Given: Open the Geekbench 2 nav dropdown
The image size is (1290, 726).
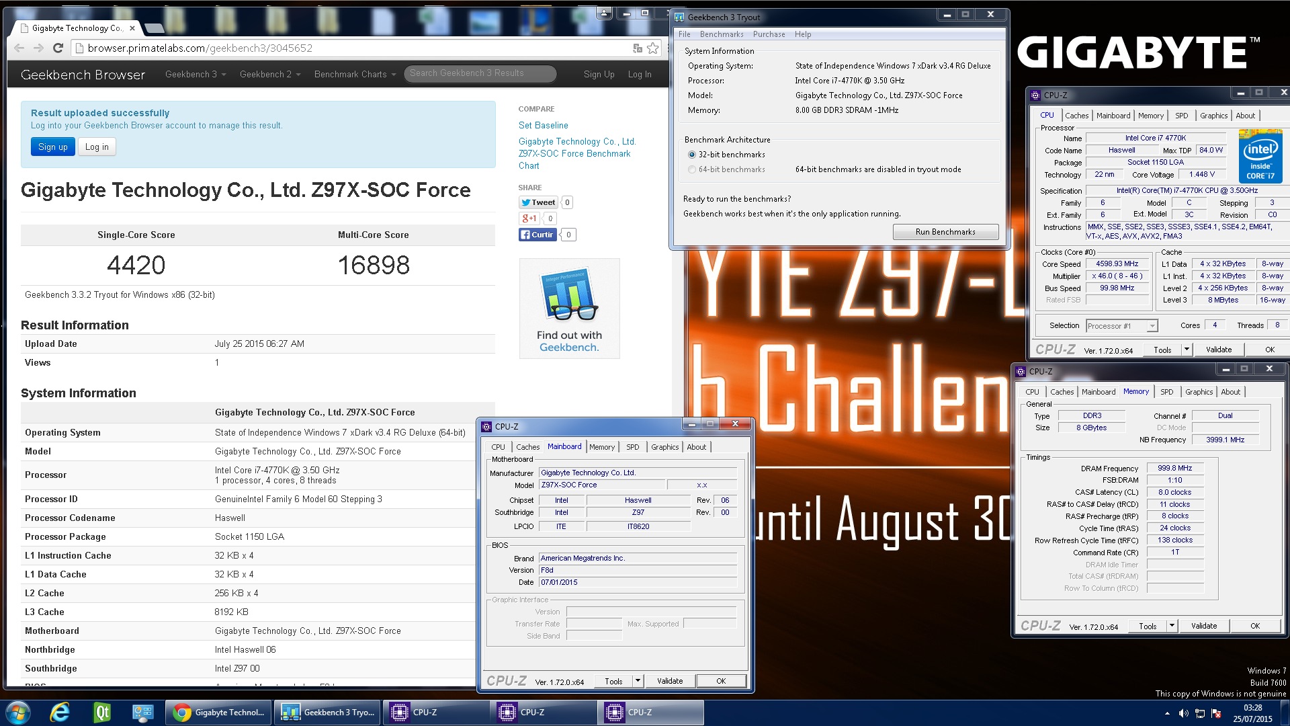Looking at the screenshot, I should click(x=270, y=74).
